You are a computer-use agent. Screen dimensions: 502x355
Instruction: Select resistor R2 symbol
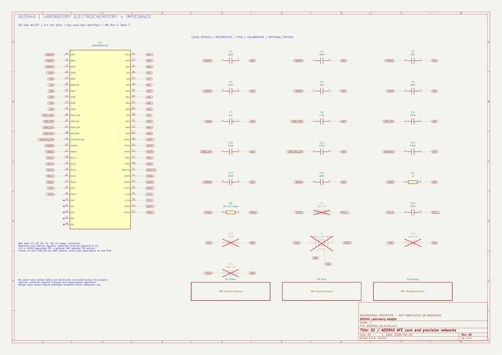[230, 212]
